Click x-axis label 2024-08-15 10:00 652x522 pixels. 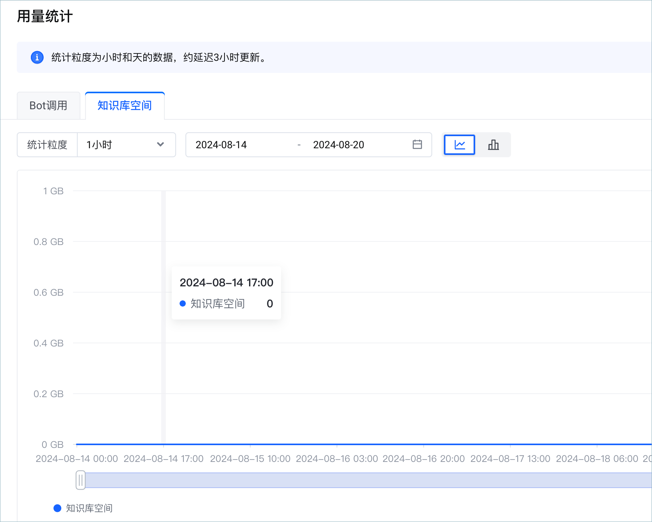pyautogui.click(x=250, y=458)
